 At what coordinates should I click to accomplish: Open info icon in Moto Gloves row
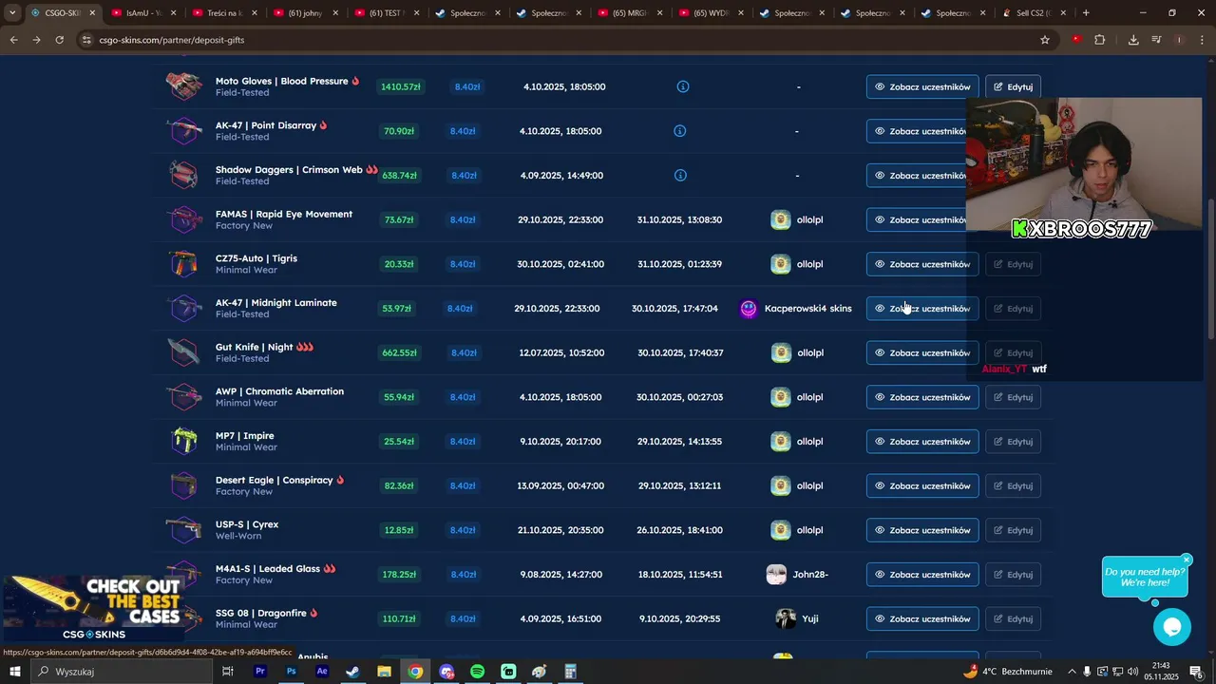click(x=682, y=86)
